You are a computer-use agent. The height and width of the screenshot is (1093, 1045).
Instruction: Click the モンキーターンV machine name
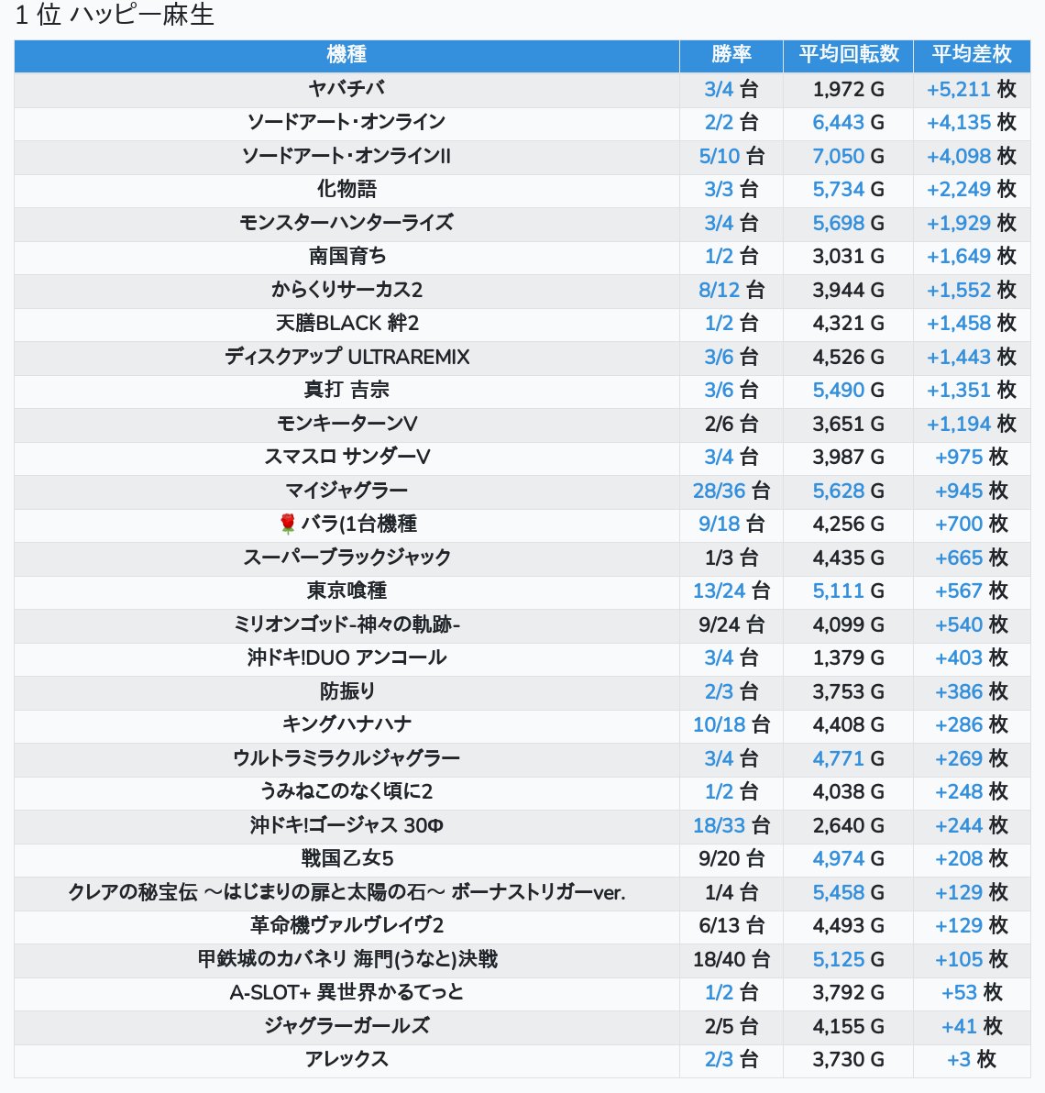point(346,423)
